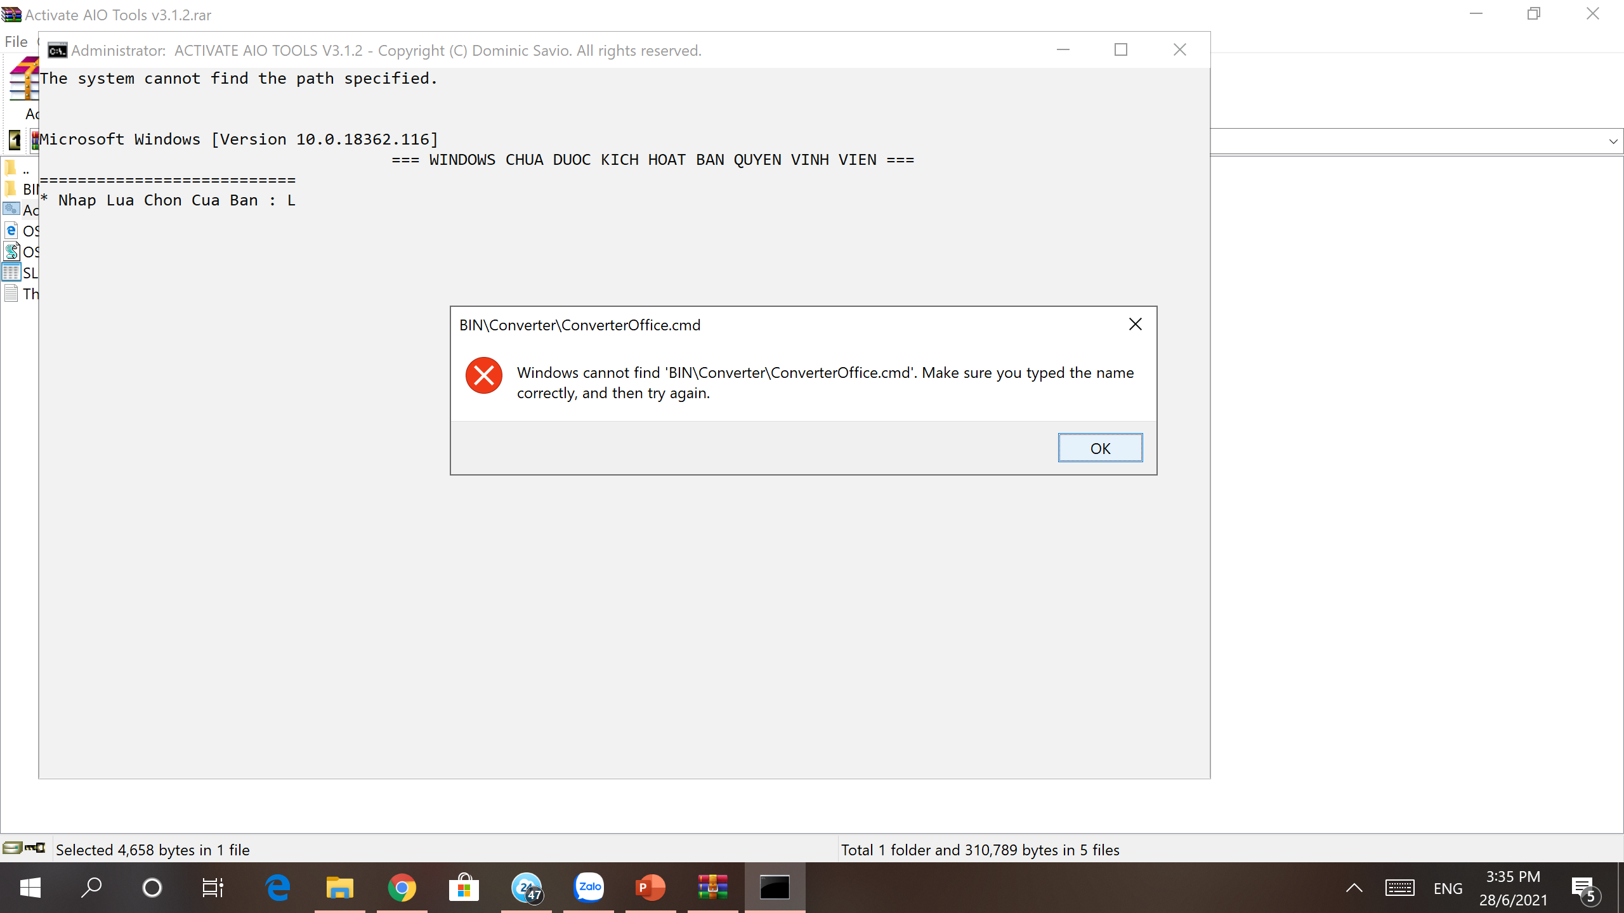Minimize the Administrator command prompt window
The height and width of the screenshot is (913, 1624).
pos(1063,49)
